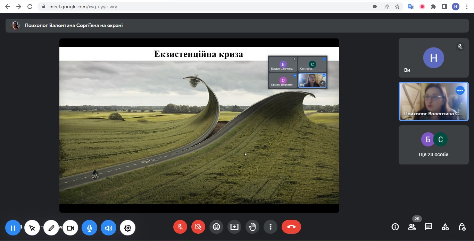The height and width of the screenshot is (241, 474).
Task: Select the pen annotation tool
Action: [x=51, y=228]
